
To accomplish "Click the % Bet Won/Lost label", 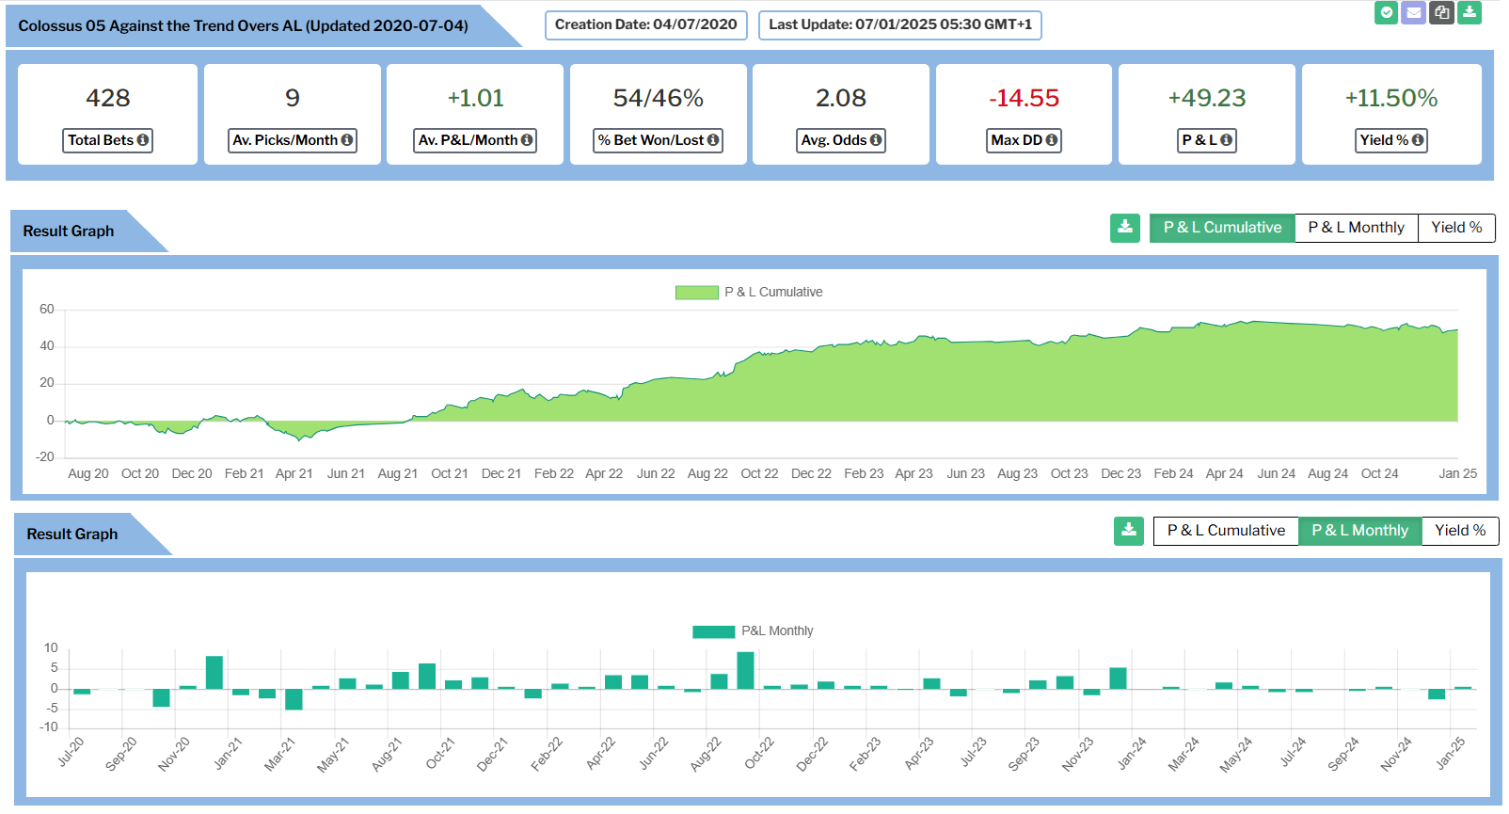I will [x=650, y=140].
